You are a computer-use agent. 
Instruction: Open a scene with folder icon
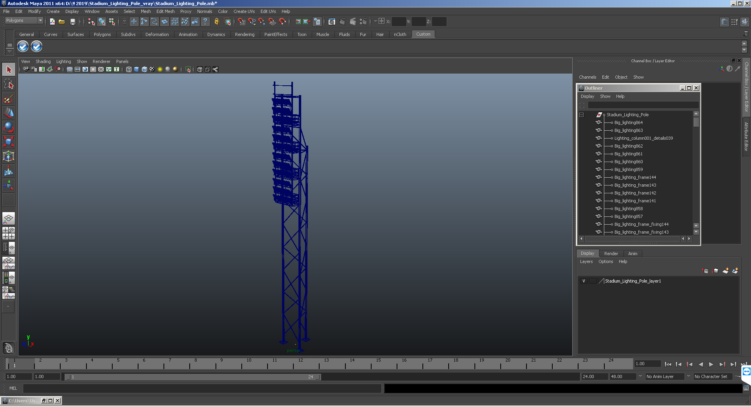tap(62, 22)
